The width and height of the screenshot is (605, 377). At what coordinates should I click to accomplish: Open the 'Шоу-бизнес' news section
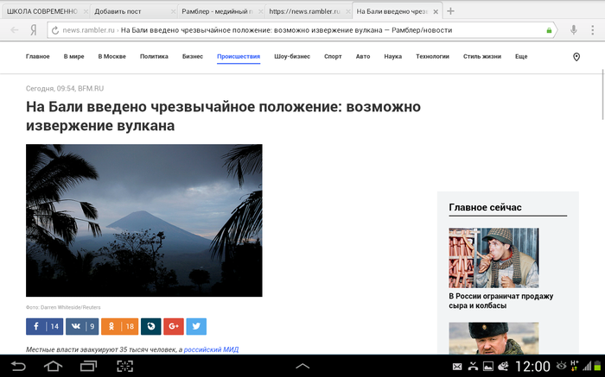point(292,56)
